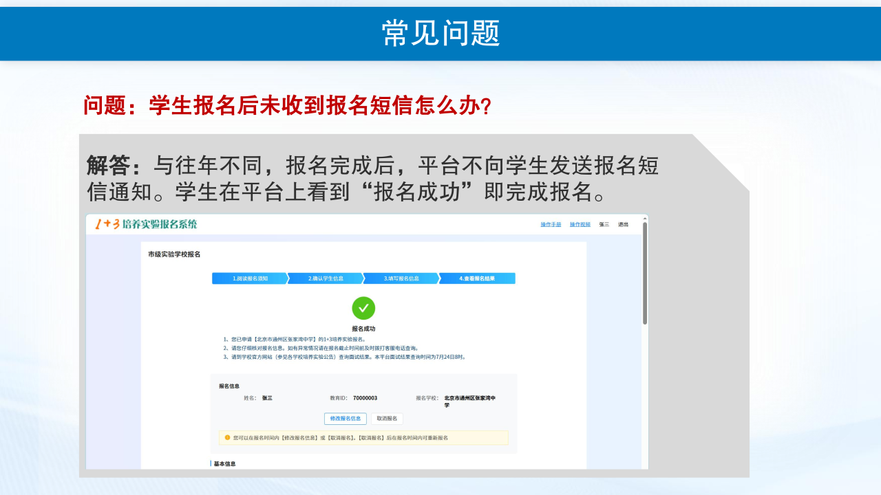This screenshot has height=495, width=881.
Task: Click the 解答 answer paragraph
Action: (x=372, y=179)
